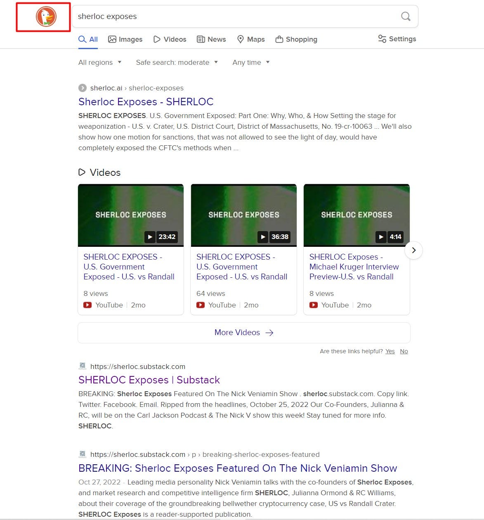Open the video title with 64 views

point(242,267)
